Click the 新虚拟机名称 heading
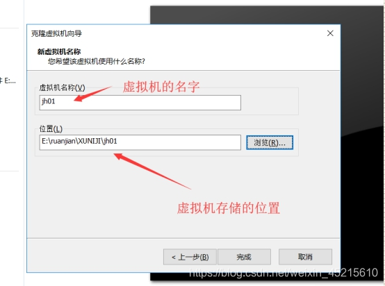385x286 pixels. click(x=59, y=51)
